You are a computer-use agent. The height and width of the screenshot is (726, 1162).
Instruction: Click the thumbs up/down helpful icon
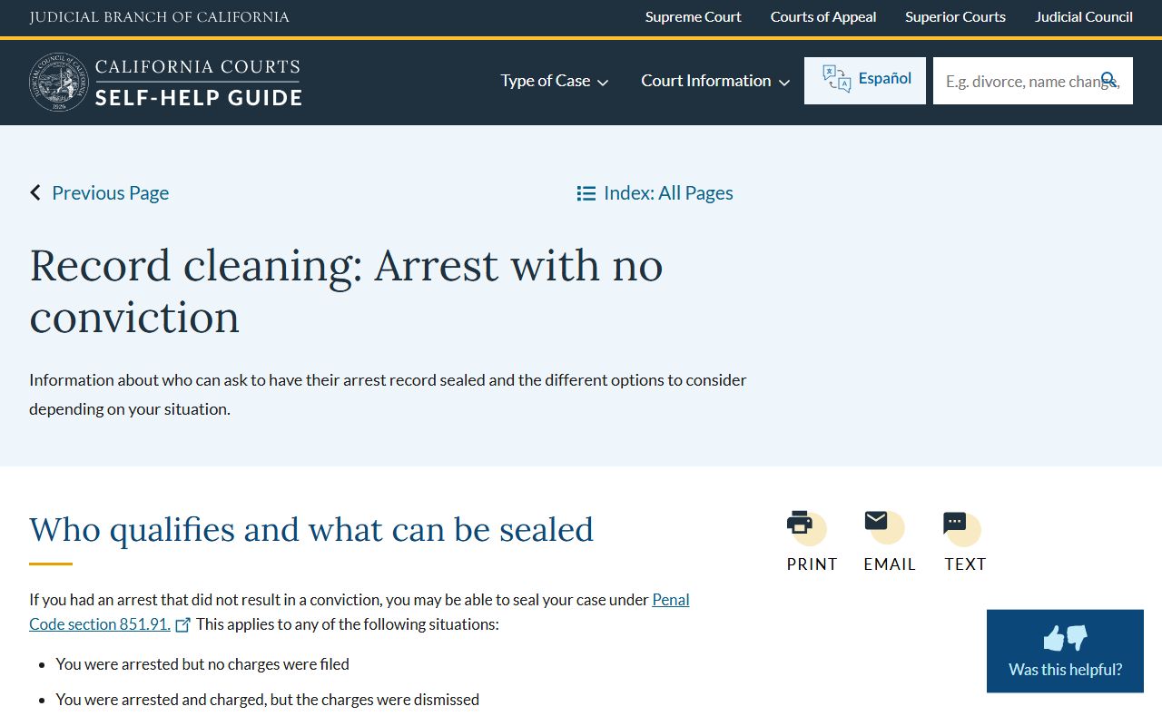1065,638
